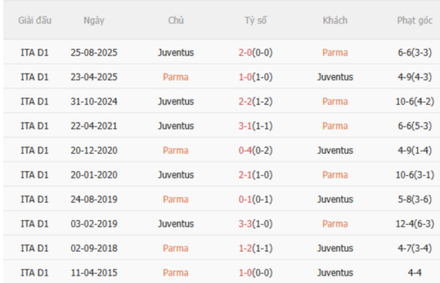Open the 2-2(1-2) score link
Image resolution: width=440 pixels, height=283 pixels.
coord(255,101)
